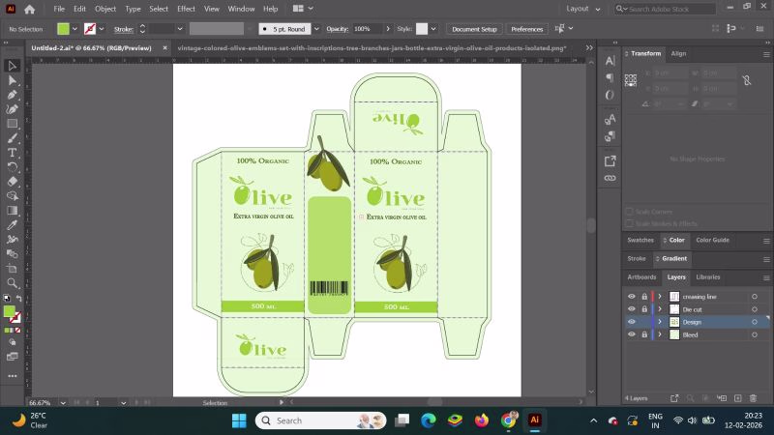The height and width of the screenshot is (435, 774).
Task: Expand the creasing line layer
Action: (x=660, y=297)
